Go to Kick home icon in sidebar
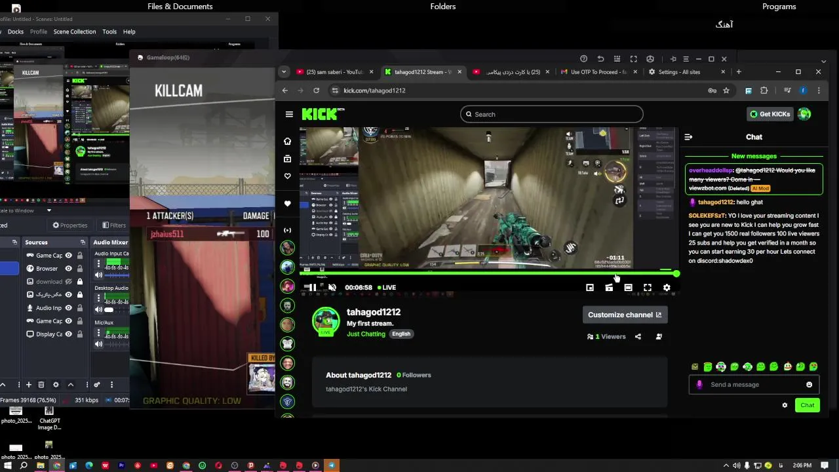This screenshot has height=472, width=839. [x=287, y=141]
